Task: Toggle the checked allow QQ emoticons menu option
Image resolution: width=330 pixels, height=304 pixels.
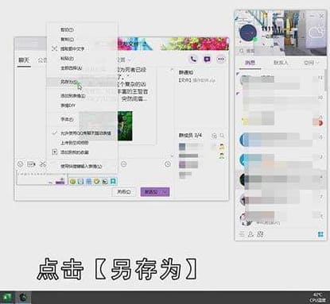Action: pos(82,133)
